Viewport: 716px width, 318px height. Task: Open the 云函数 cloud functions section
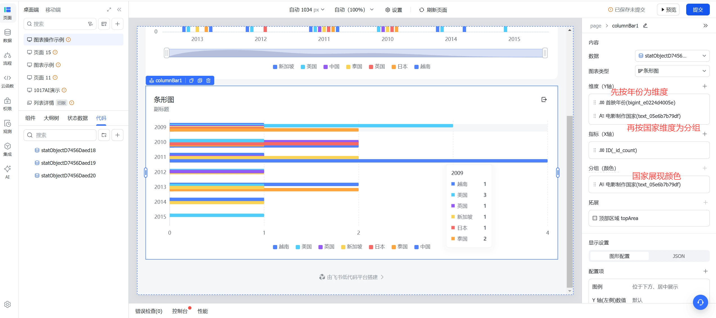8,81
